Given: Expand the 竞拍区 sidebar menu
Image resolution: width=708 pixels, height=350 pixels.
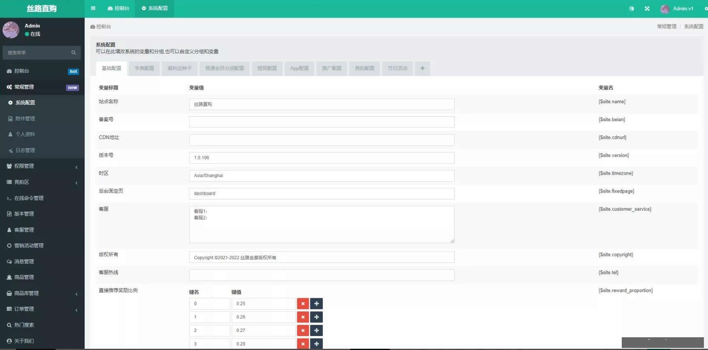Looking at the screenshot, I should click(41, 182).
